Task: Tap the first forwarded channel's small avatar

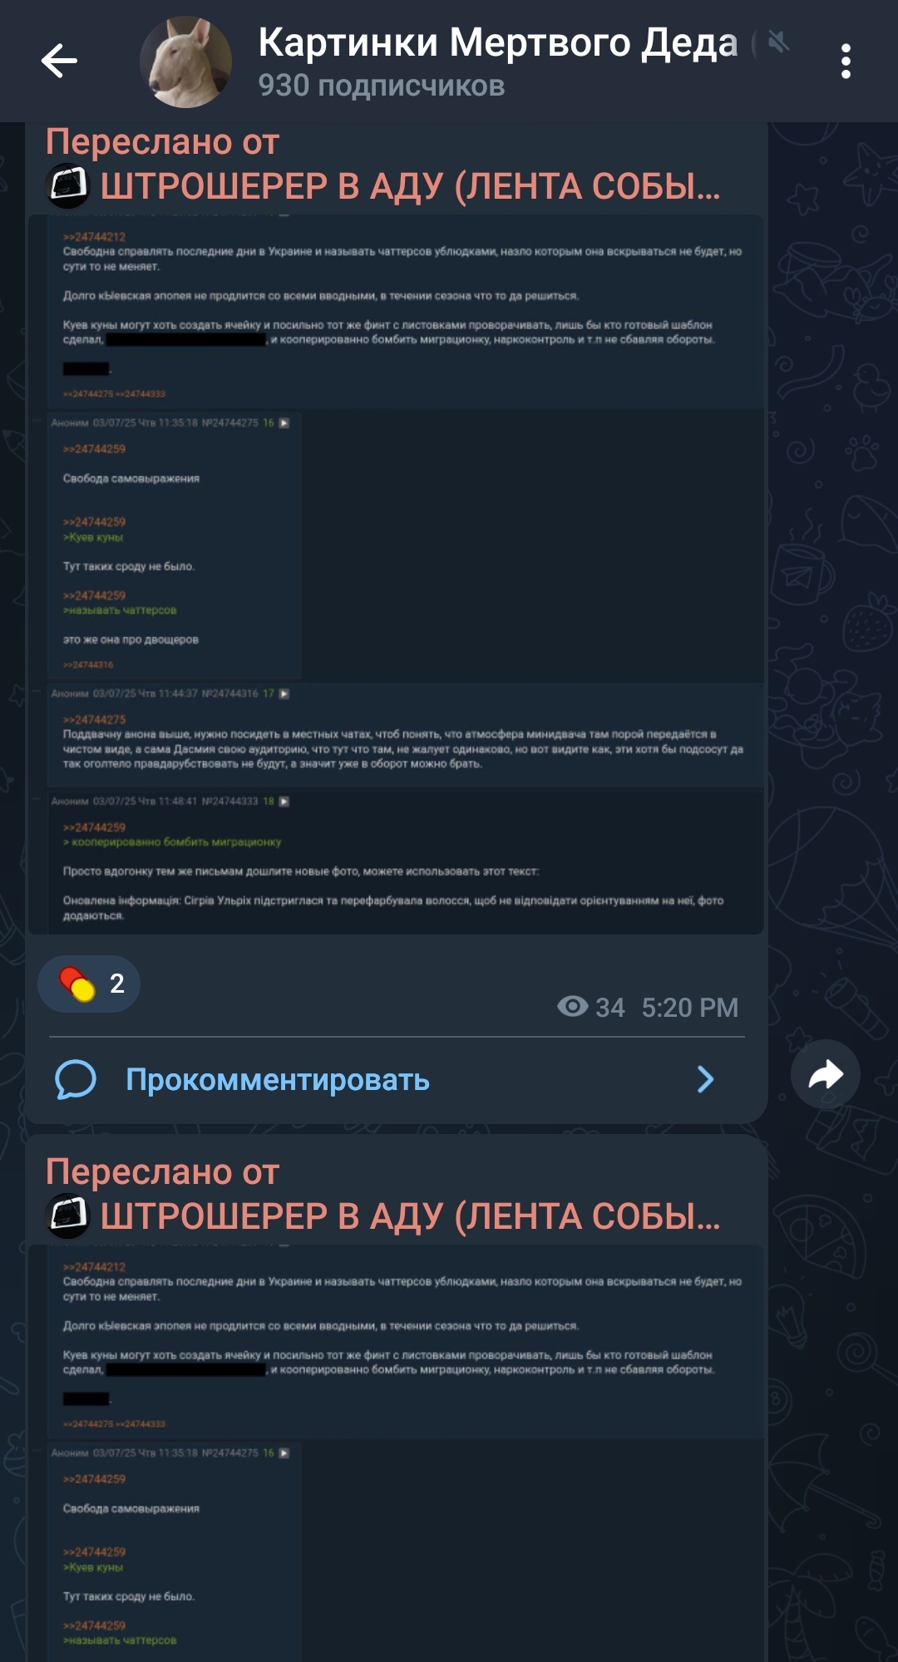Action: coord(67,186)
